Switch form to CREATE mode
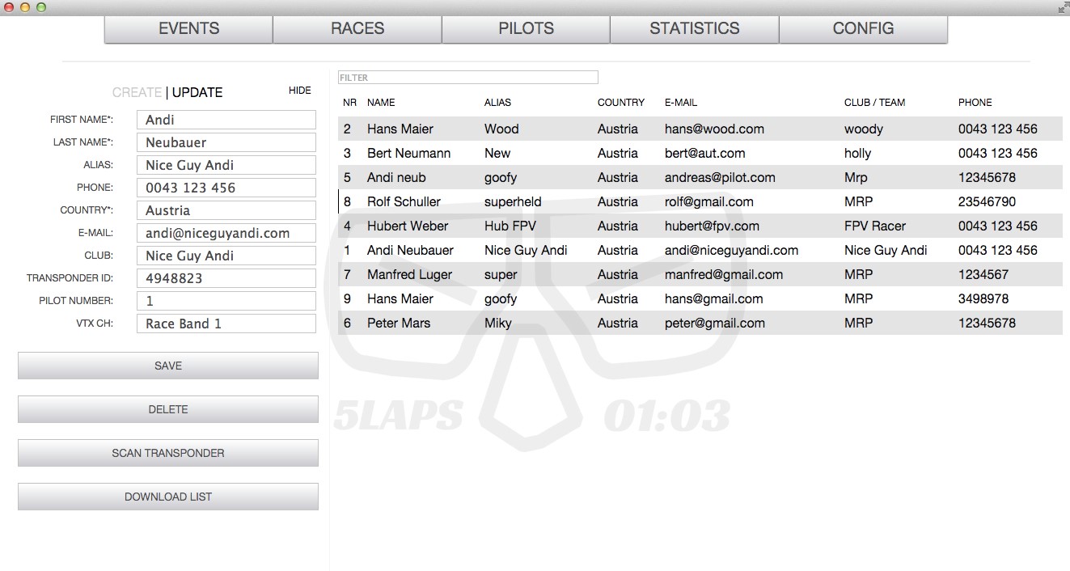1070x571 pixels. 137,92
